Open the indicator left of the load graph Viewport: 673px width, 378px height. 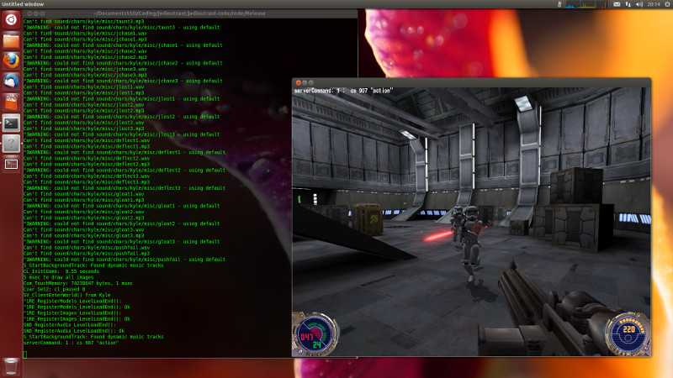[559, 4]
